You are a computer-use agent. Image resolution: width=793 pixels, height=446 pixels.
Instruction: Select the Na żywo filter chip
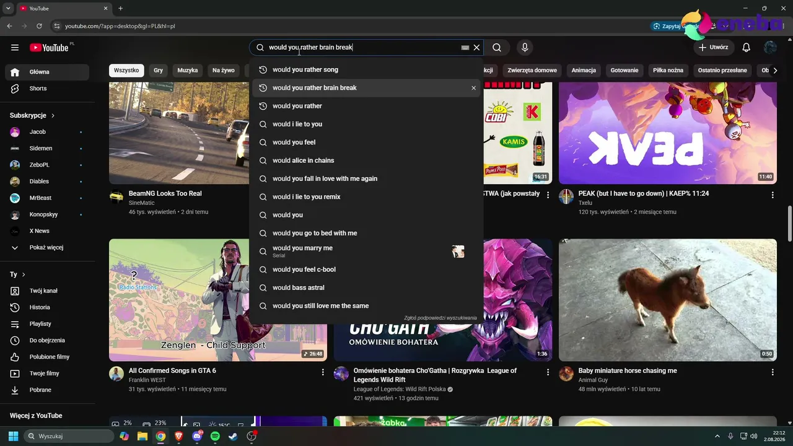[x=224, y=71]
